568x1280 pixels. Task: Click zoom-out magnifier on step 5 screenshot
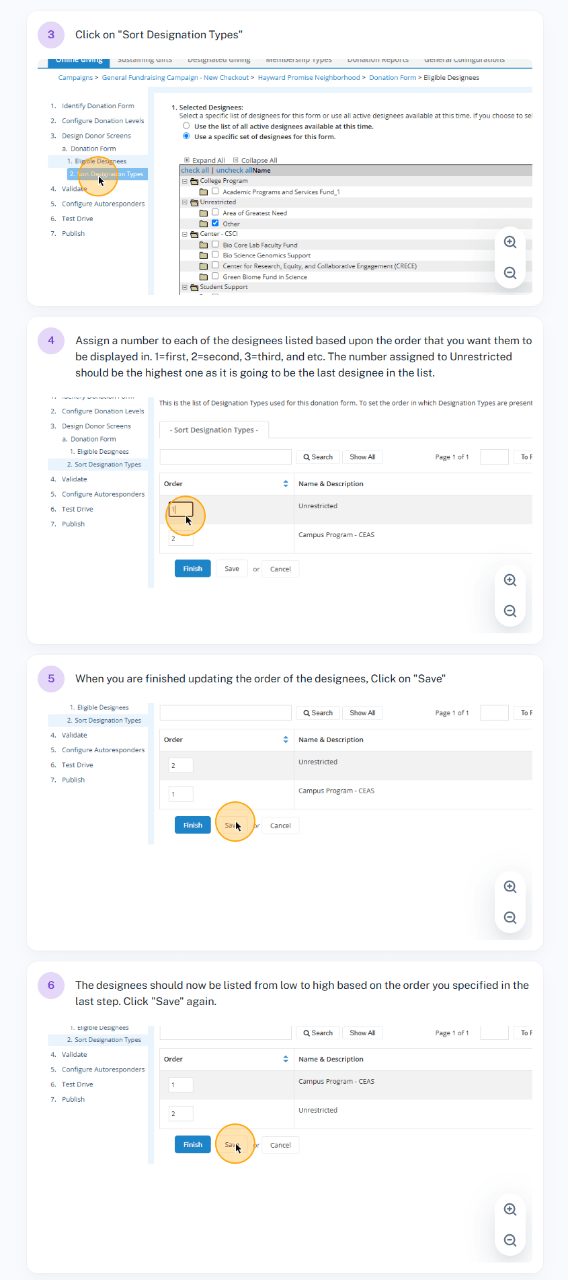pos(510,918)
